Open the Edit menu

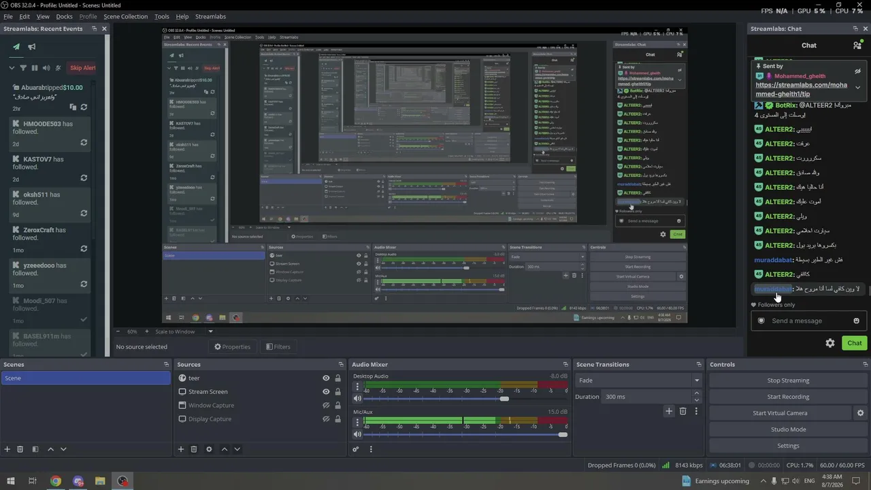coord(24,16)
